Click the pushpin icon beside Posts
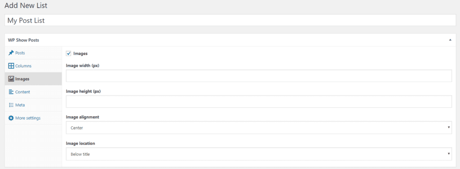This screenshot has height=169, width=460. click(x=11, y=53)
